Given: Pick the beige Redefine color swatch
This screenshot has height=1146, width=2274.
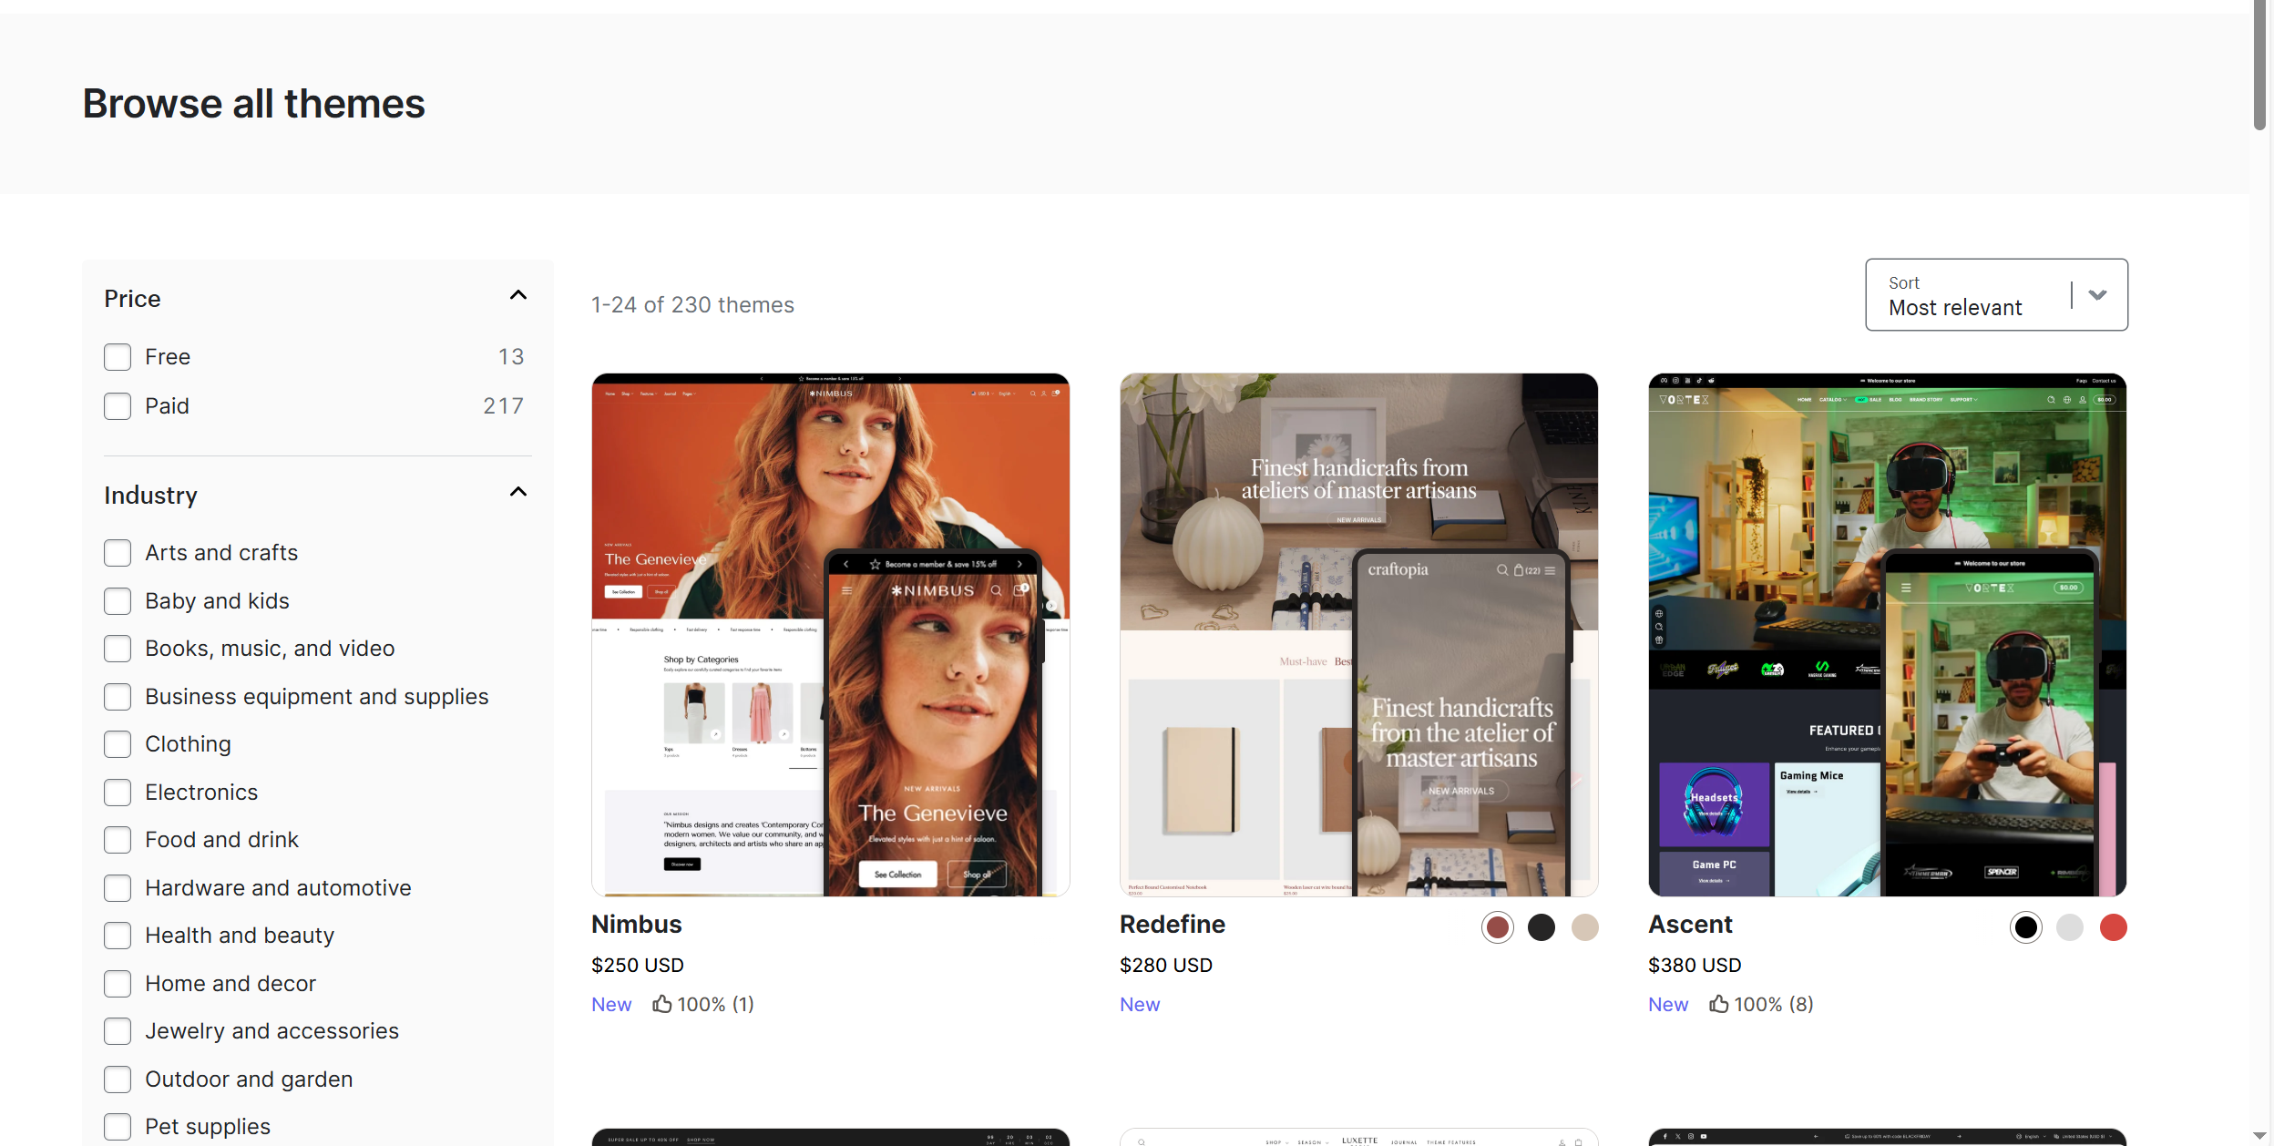Looking at the screenshot, I should pos(1584,927).
